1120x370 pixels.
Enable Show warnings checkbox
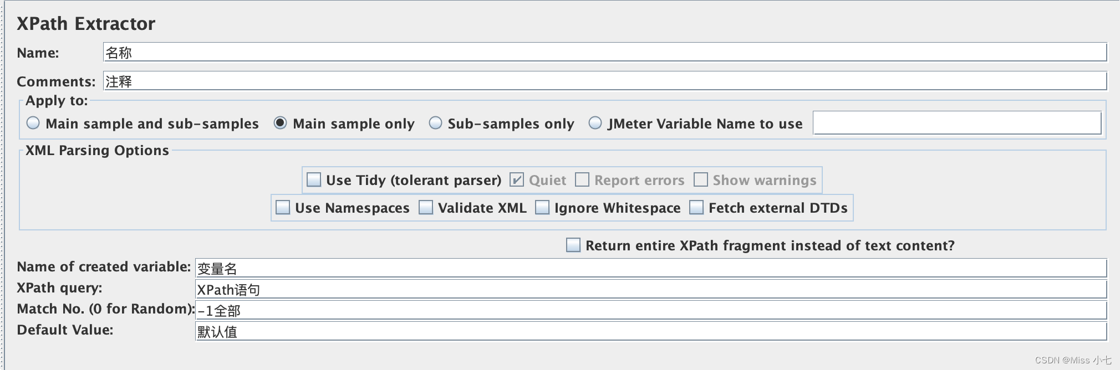pyautogui.click(x=701, y=180)
